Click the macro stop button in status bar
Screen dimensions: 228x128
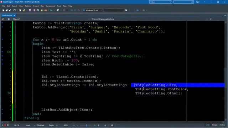[x=8, y=125]
